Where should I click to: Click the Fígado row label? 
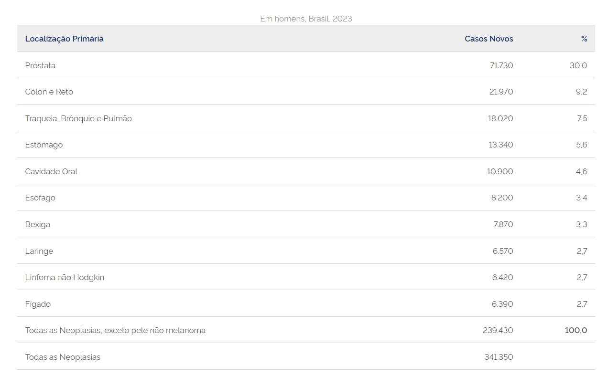click(x=38, y=304)
